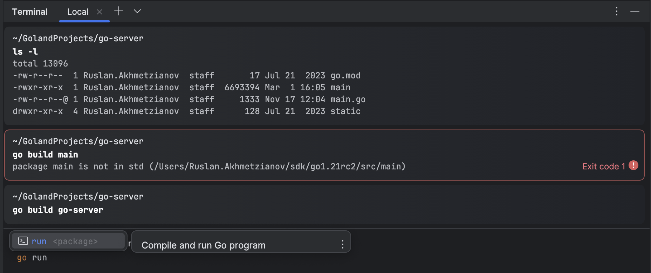Click go.mod filename in listing
Screen dimensions: 651x273
tap(345, 76)
